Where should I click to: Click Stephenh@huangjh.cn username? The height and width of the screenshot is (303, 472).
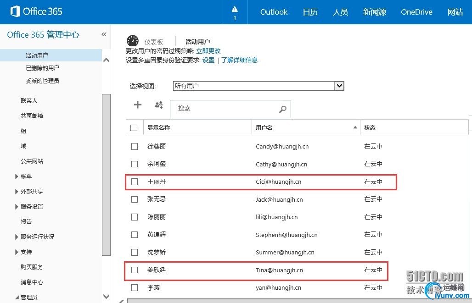click(287, 235)
